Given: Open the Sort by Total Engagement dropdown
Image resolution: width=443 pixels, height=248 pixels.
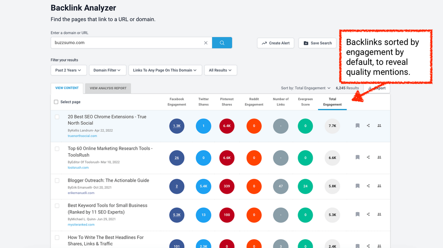Looking at the screenshot, I should pyautogui.click(x=305, y=88).
